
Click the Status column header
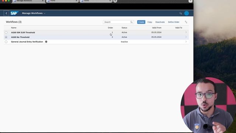pyautogui.click(x=124, y=28)
